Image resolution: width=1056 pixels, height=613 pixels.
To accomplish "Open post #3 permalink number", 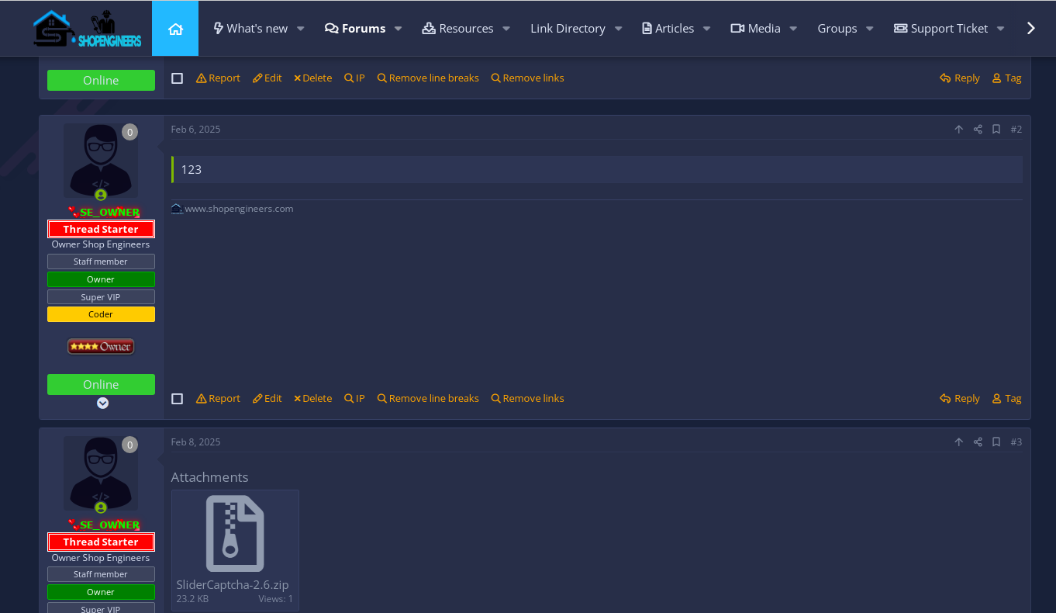I will click(1016, 442).
